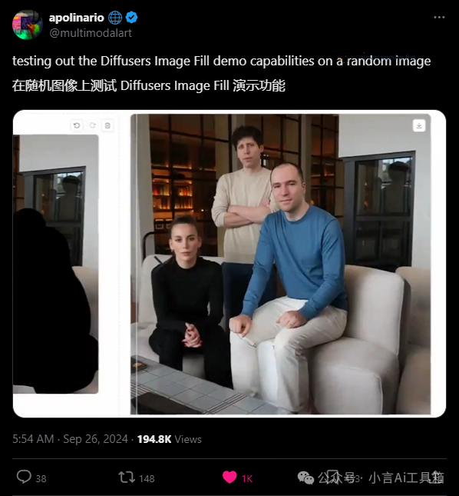Screen dimensions: 459x496
Task: Toggle the pink heart like button
Action: 229,477
